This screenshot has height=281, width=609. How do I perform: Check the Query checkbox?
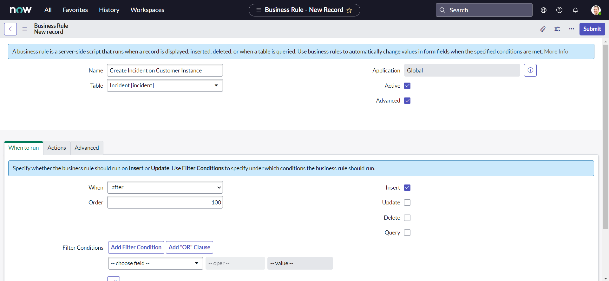click(x=407, y=233)
